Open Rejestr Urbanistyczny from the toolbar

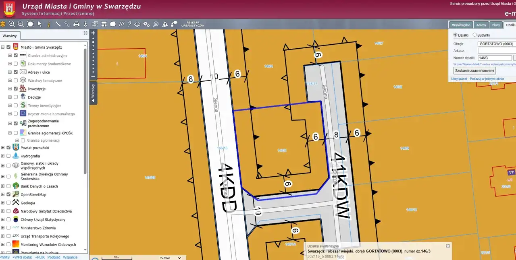click(x=193, y=24)
